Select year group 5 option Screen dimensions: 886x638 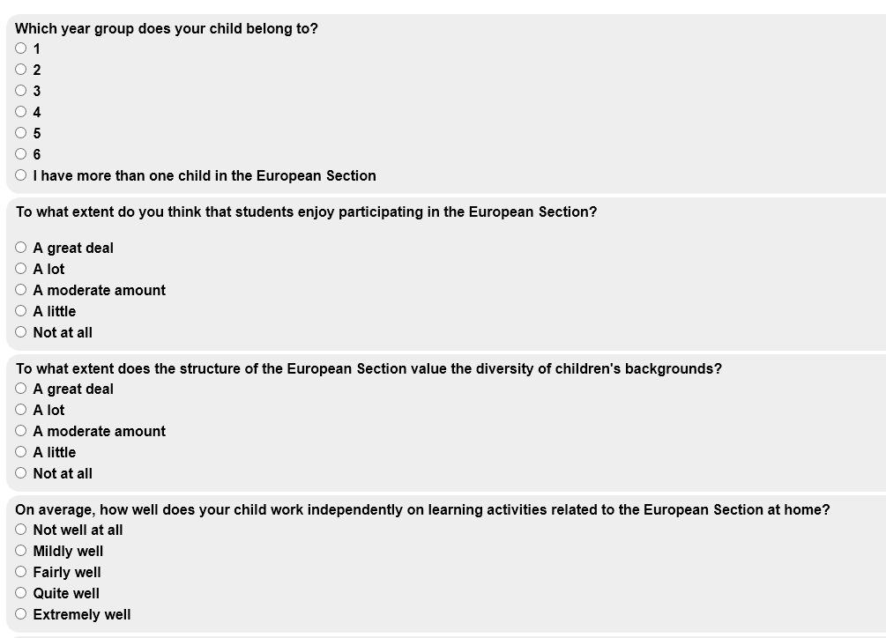tap(21, 133)
